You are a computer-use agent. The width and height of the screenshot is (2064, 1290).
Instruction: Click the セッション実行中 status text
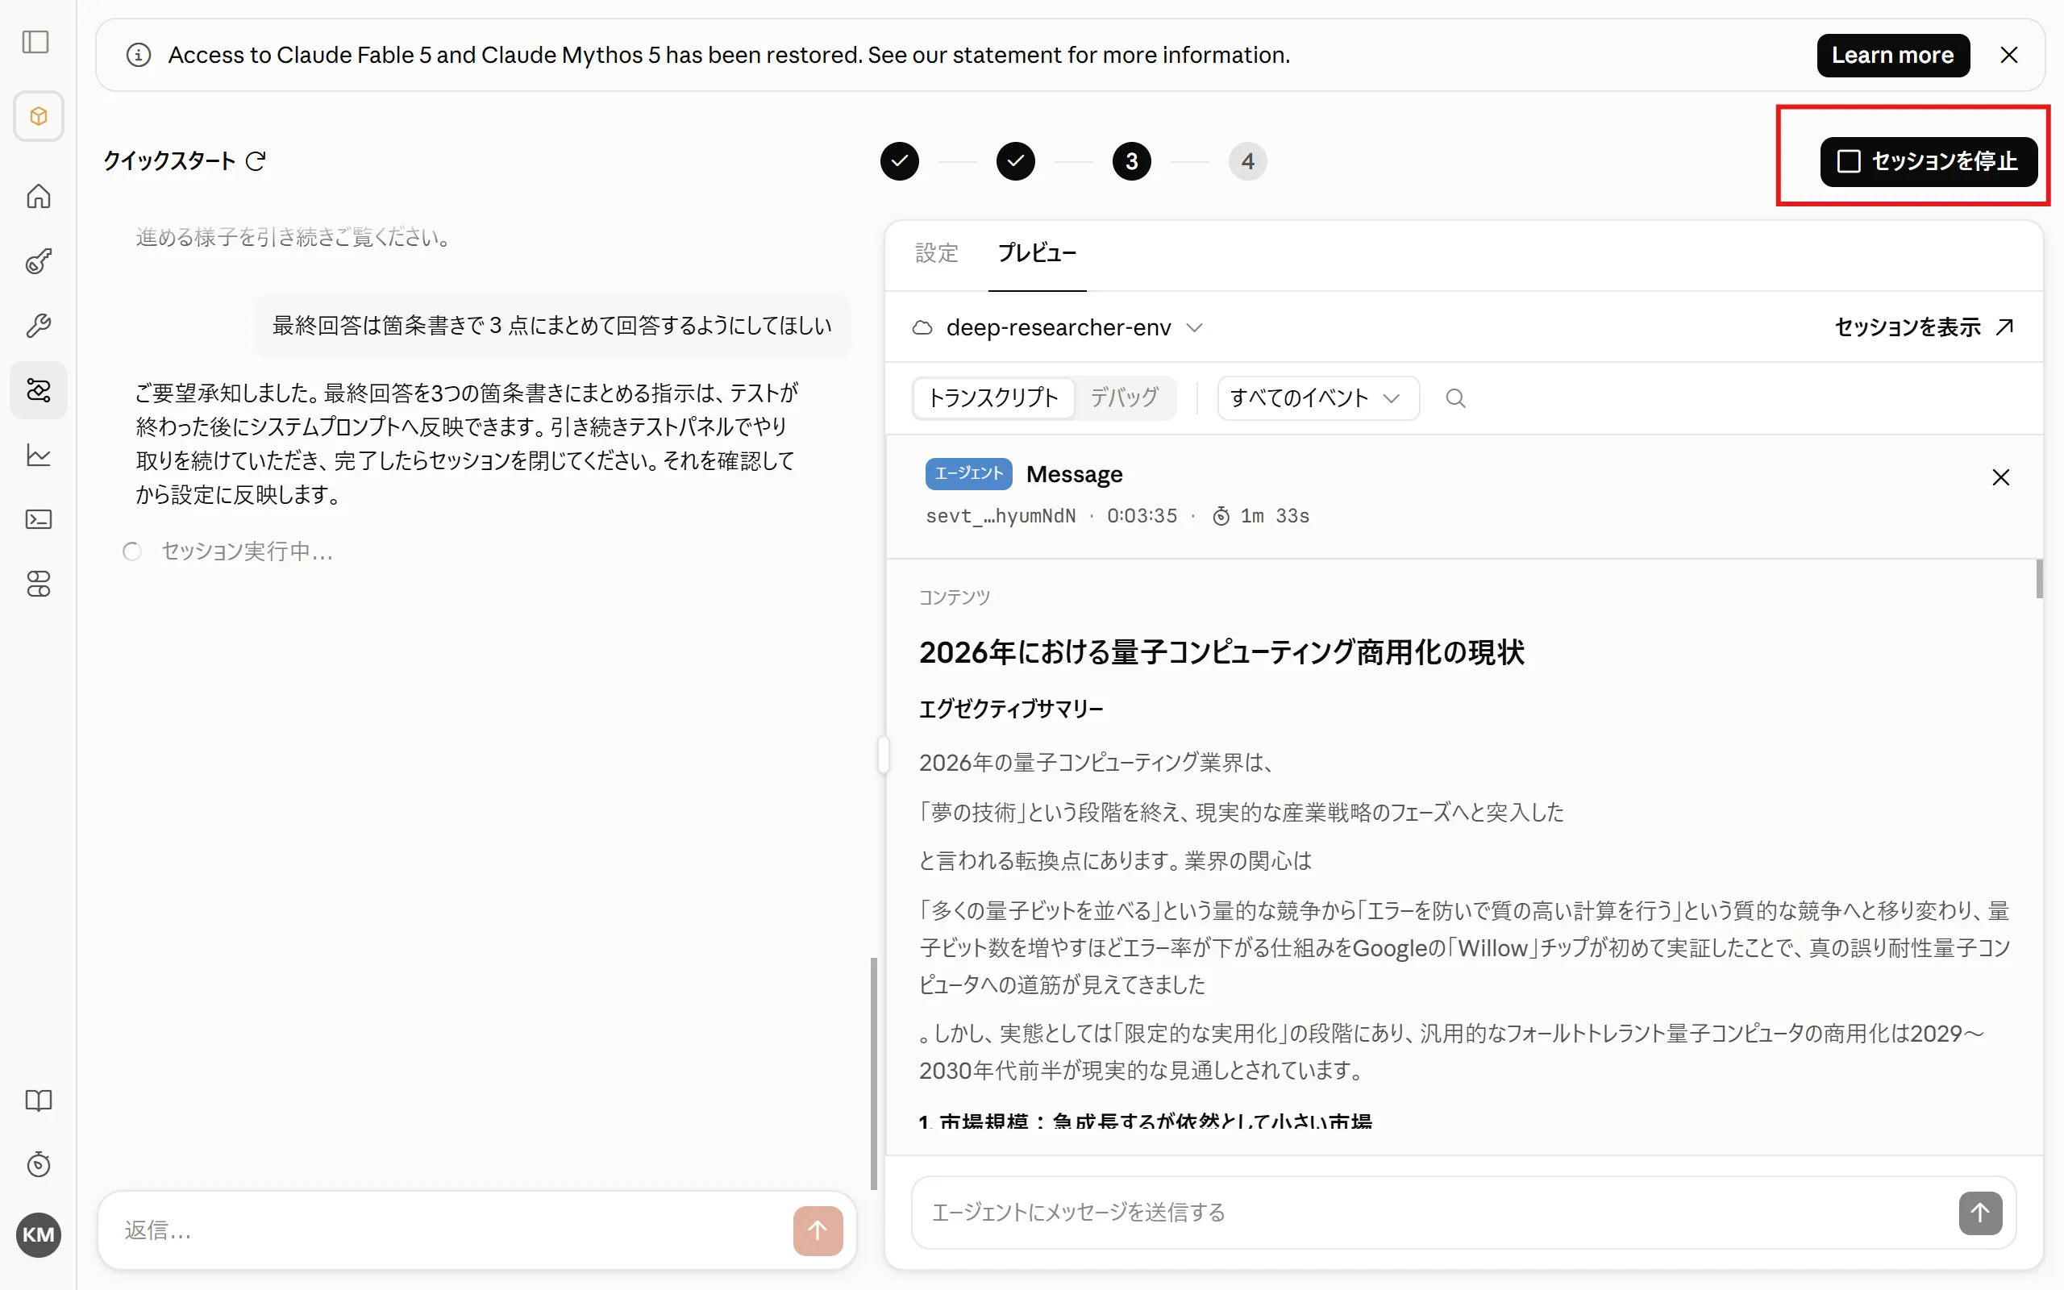tap(247, 551)
